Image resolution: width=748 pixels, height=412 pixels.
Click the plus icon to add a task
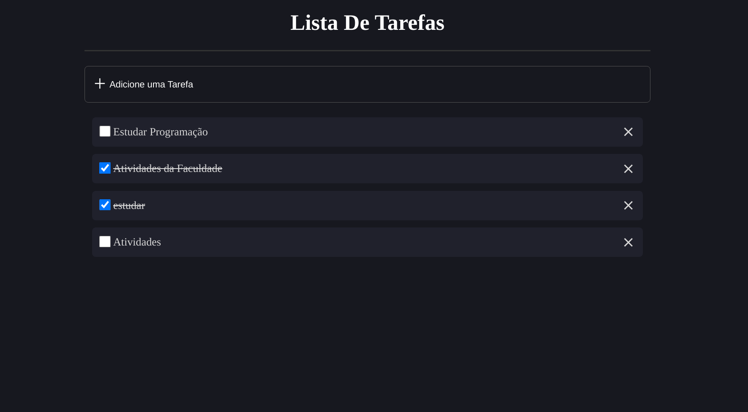(100, 84)
